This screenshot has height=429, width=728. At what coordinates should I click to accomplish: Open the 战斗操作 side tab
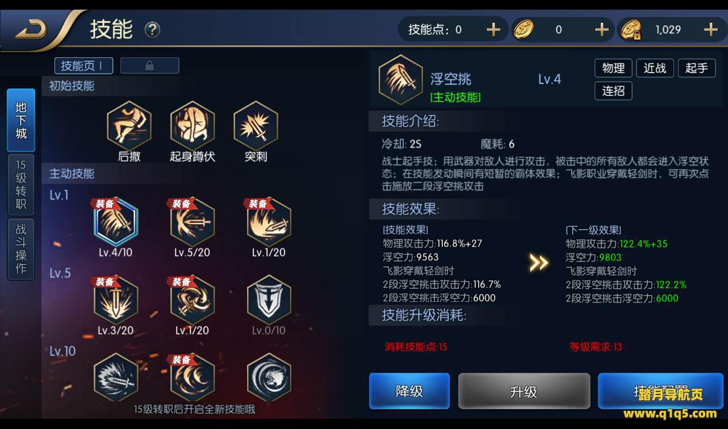pyautogui.click(x=21, y=249)
